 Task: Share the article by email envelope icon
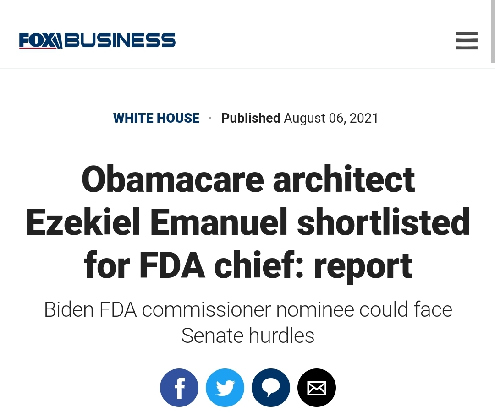click(x=317, y=388)
